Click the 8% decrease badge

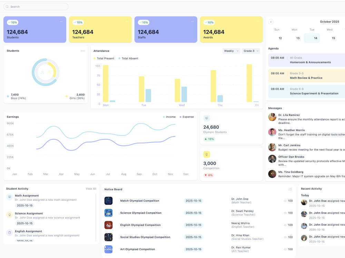pyautogui.click(x=209, y=175)
